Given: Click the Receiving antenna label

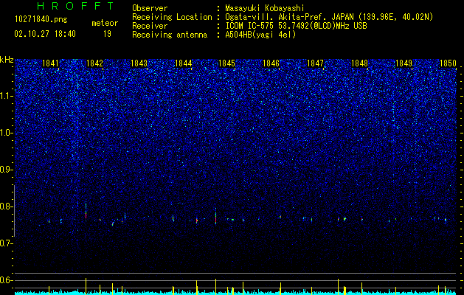Looking at the screenshot, I should point(170,35).
